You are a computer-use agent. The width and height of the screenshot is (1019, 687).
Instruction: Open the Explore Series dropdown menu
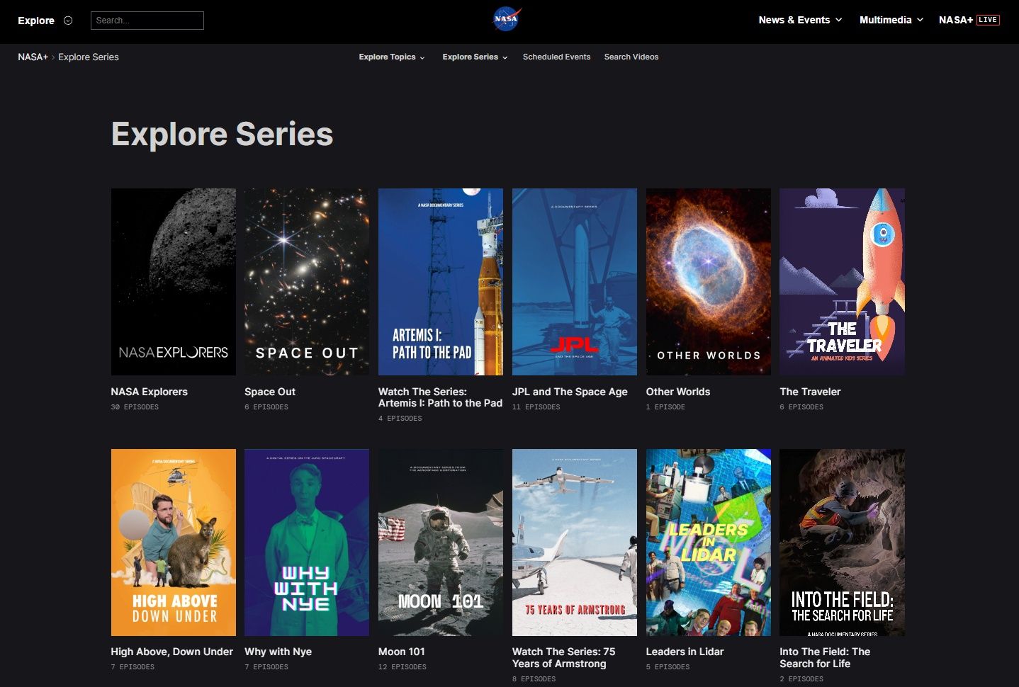point(475,57)
